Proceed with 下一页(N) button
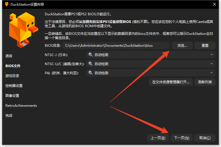This screenshot has width=221, height=147. click(x=181, y=138)
